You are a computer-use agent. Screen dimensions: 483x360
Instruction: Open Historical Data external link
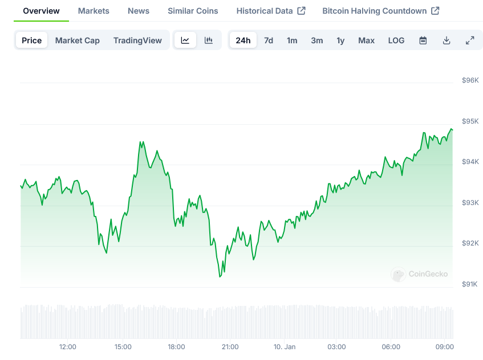(271, 11)
